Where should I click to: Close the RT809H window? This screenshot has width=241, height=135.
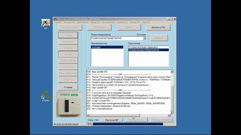pos(174,19)
